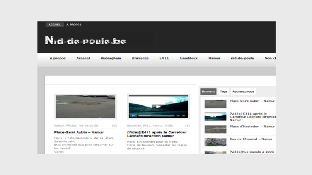Image resolution: width=312 pixels, height=175 pixels.
Task: Click the (0) comments count on Place-Saint Aubin post
Action: (x=114, y=126)
